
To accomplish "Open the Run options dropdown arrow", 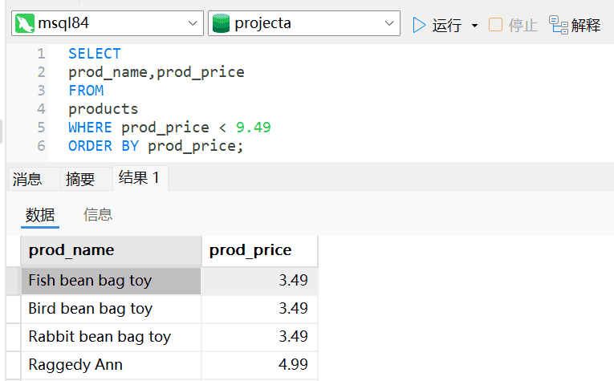I will (474, 26).
